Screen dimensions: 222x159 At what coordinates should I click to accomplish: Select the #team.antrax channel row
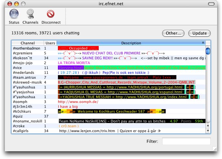(x=109, y=77)
